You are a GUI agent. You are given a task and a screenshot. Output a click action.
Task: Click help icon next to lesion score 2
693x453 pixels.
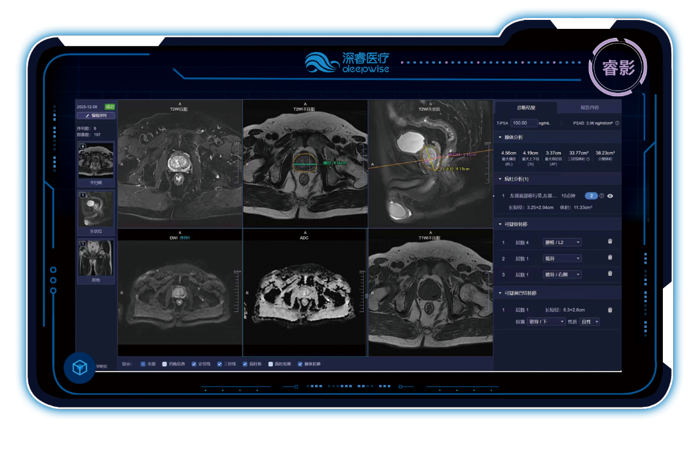point(601,196)
